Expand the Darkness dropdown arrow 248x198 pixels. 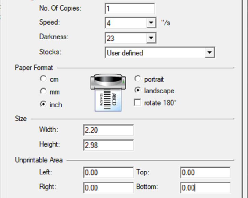click(151, 38)
